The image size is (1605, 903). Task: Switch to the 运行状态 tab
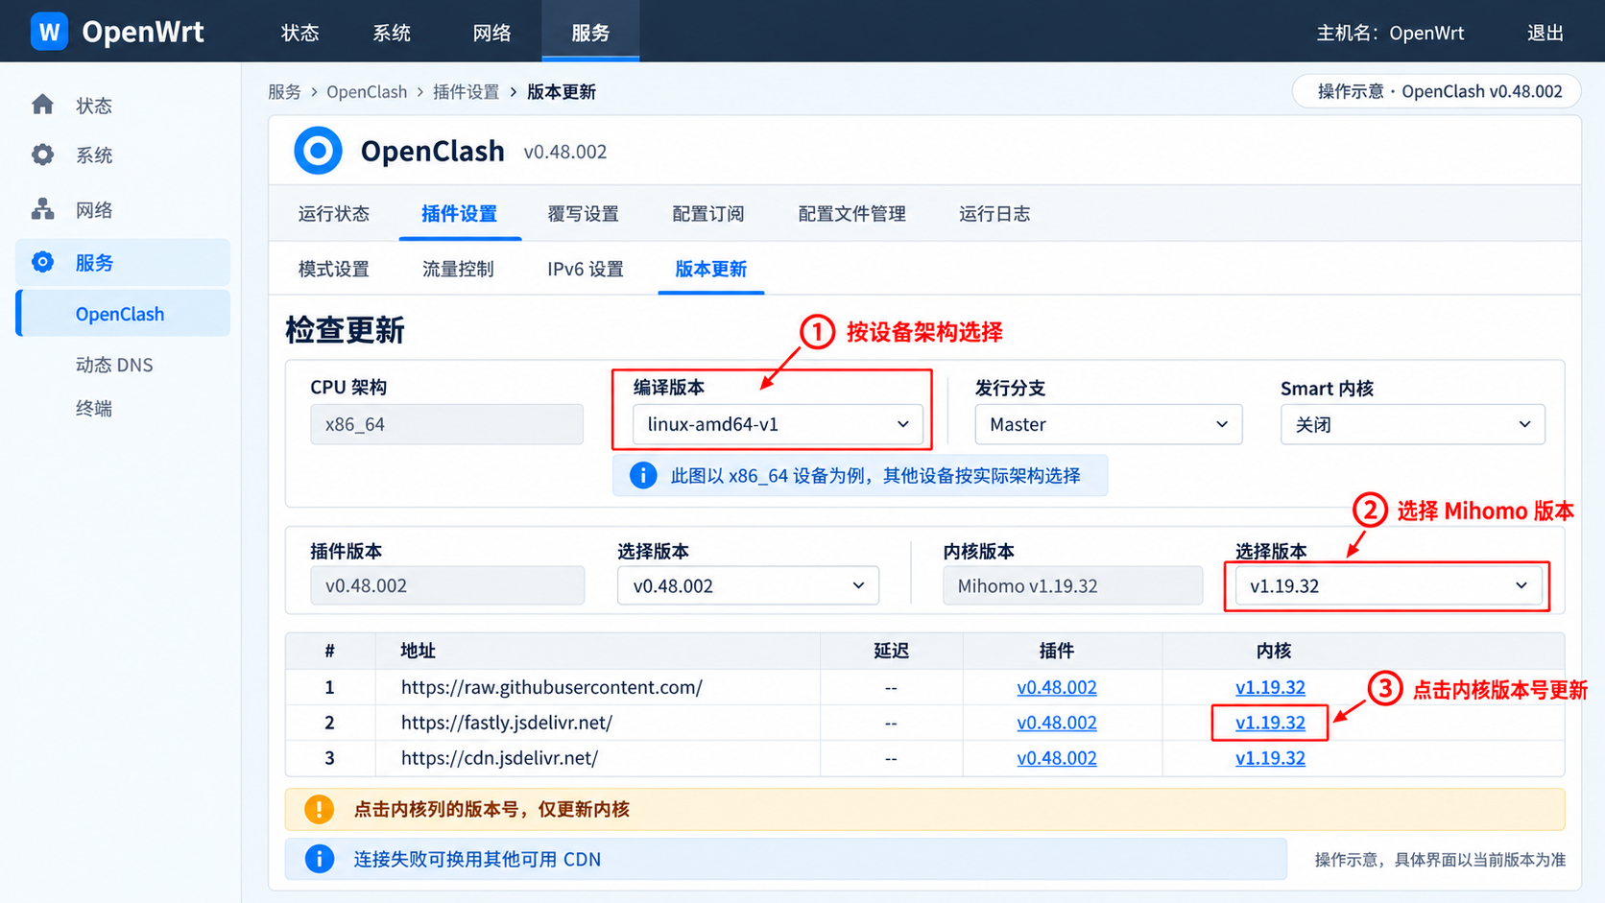click(333, 213)
